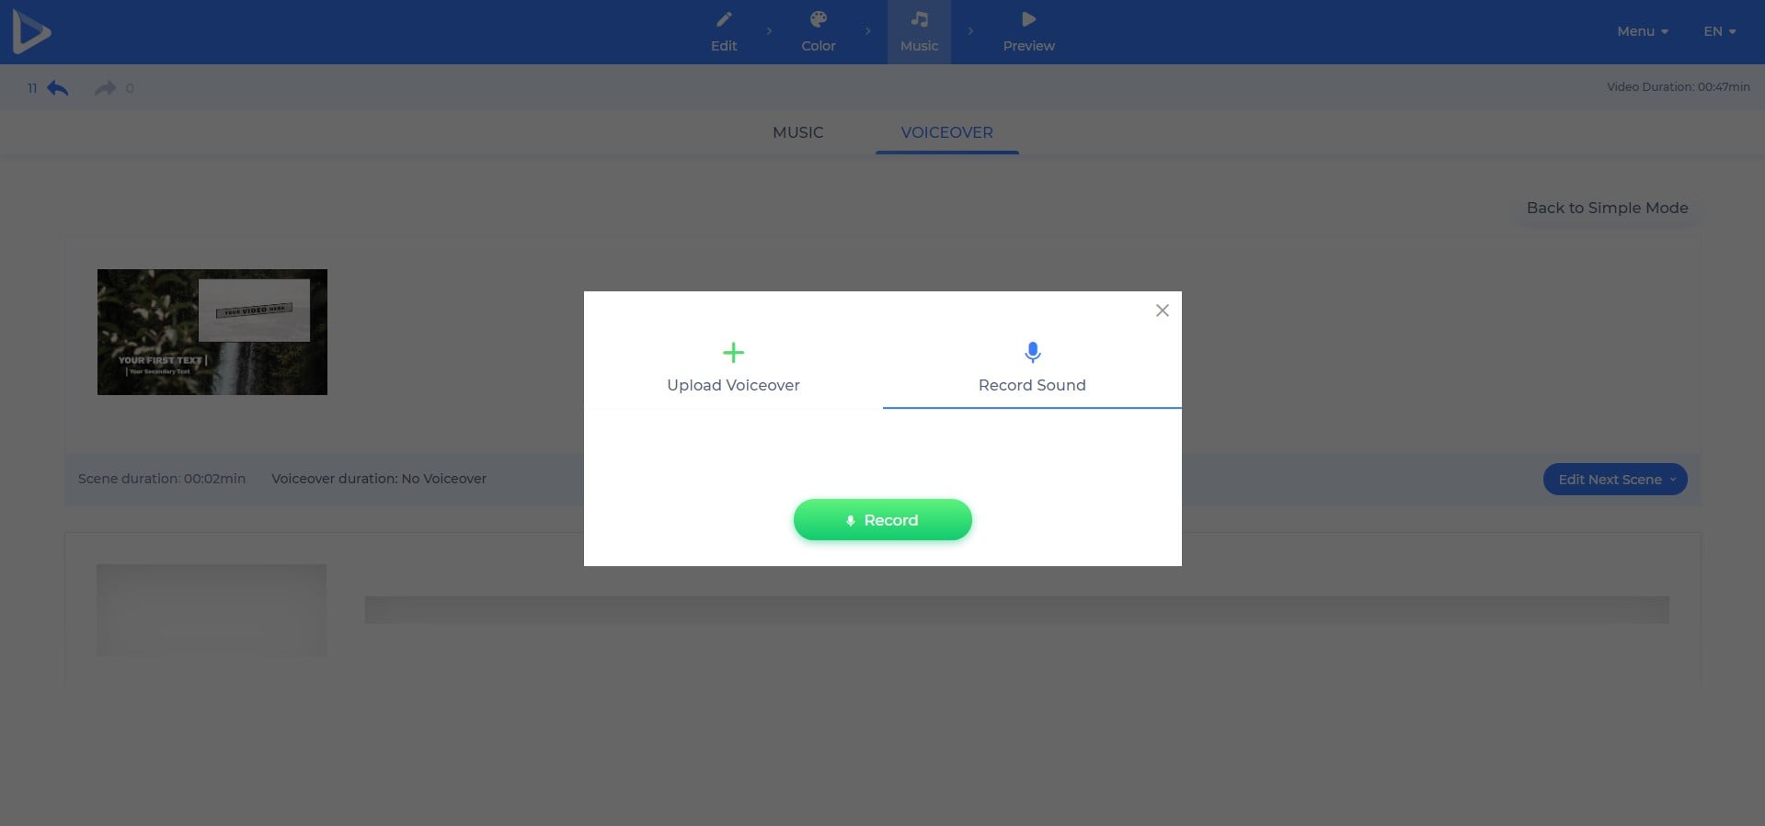Click the redo arrow icon
This screenshot has height=826, width=1765.
pos(105,88)
